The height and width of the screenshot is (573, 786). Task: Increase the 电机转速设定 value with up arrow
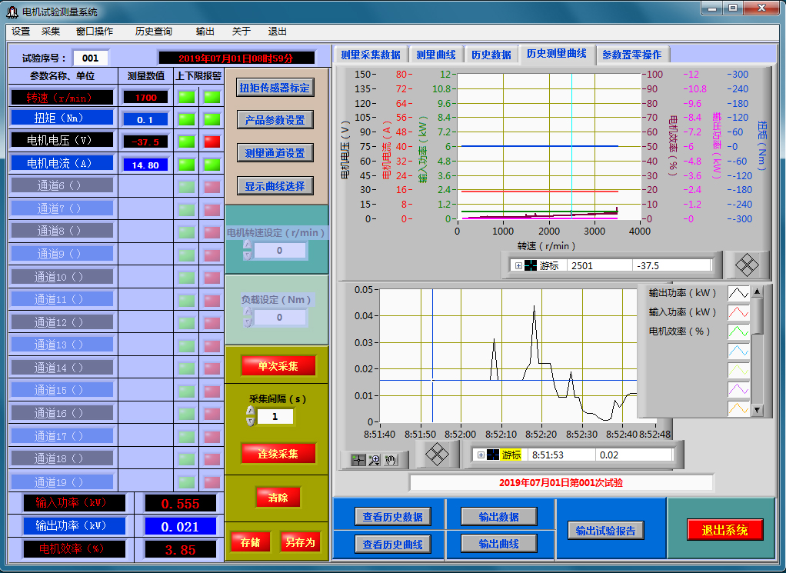click(x=247, y=245)
